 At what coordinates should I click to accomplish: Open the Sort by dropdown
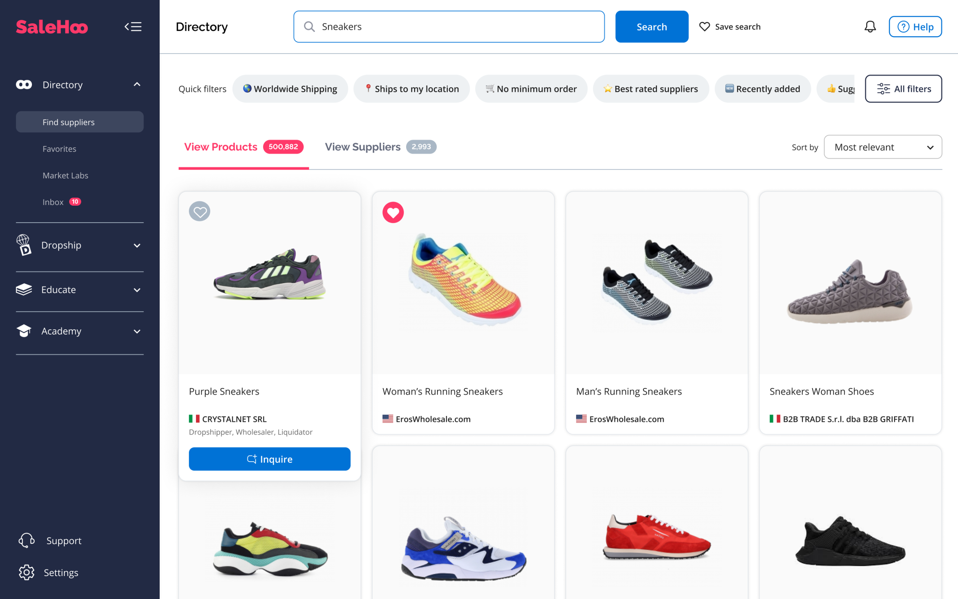tap(882, 147)
